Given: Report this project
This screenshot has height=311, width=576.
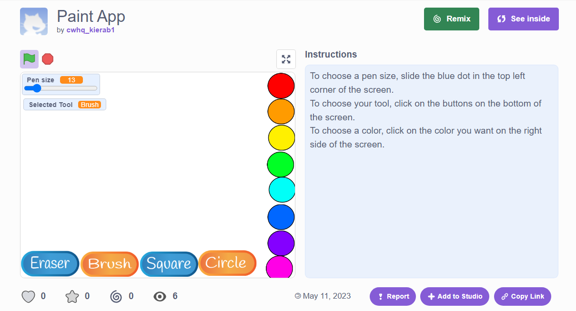Looking at the screenshot, I should point(393,296).
